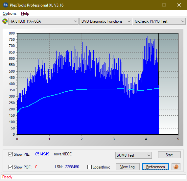Screen dimensions: 187x181
Task: Close the PlexTools window
Action: [179, 5]
